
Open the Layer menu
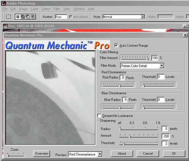click(35, 9)
